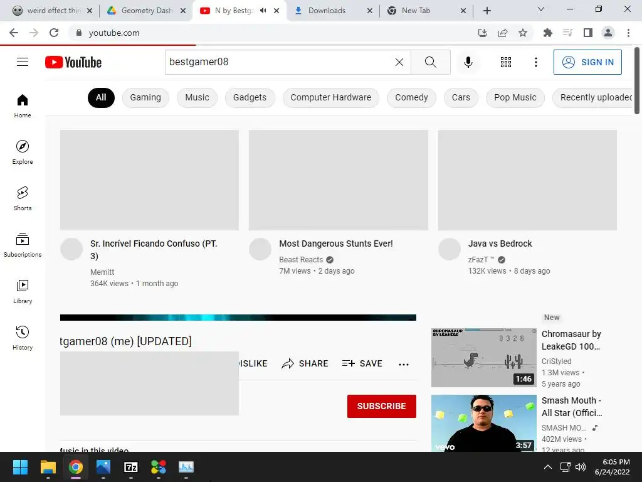Screen dimensions: 642x482
Task: Select the Pop Music filter chip
Action: pos(515,97)
